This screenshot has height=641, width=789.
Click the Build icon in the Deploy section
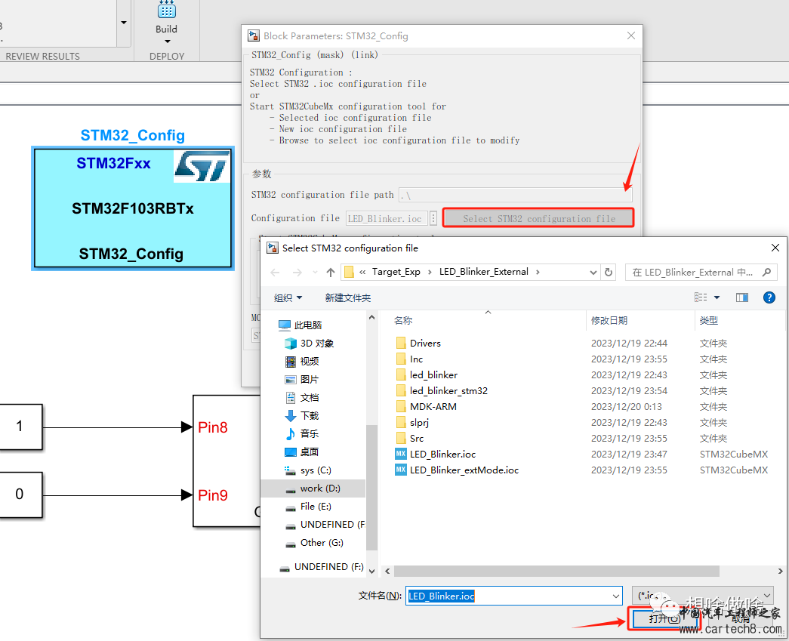coord(167,10)
